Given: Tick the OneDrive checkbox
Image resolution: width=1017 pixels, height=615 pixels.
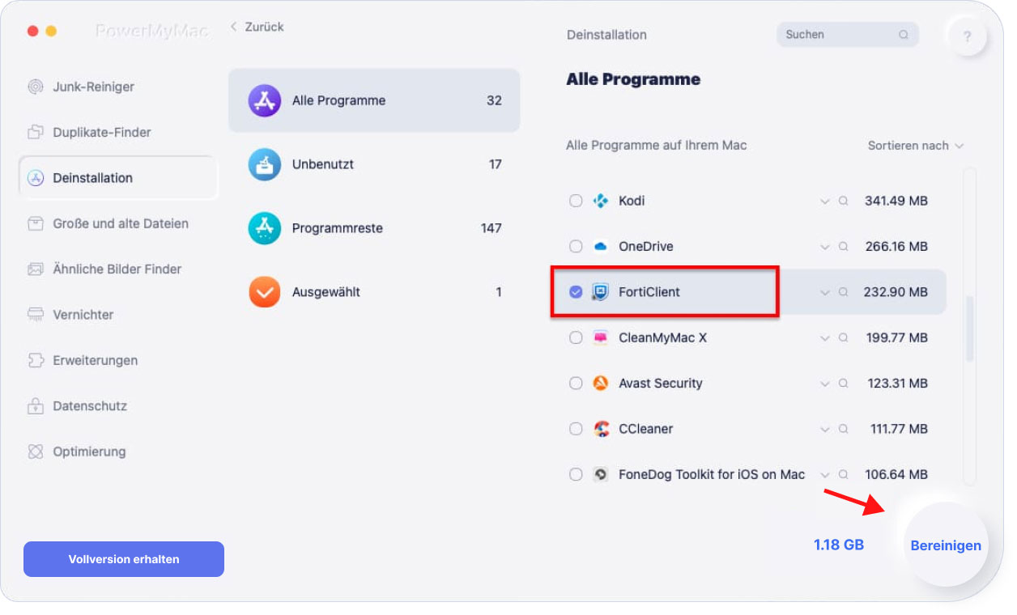Looking at the screenshot, I should 576,246.
